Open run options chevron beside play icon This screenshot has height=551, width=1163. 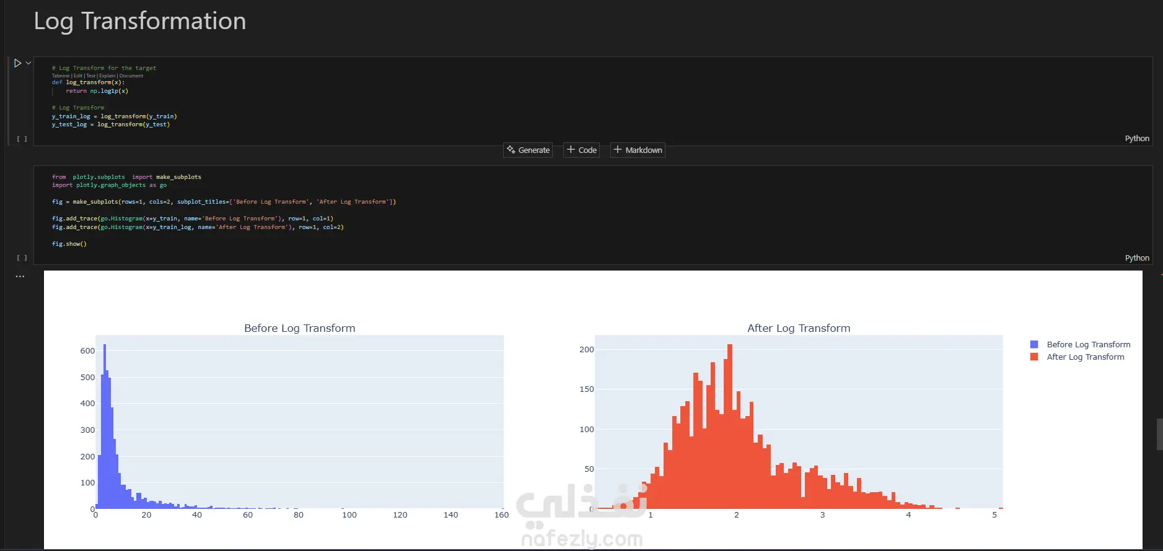click(x=29, y=63)
